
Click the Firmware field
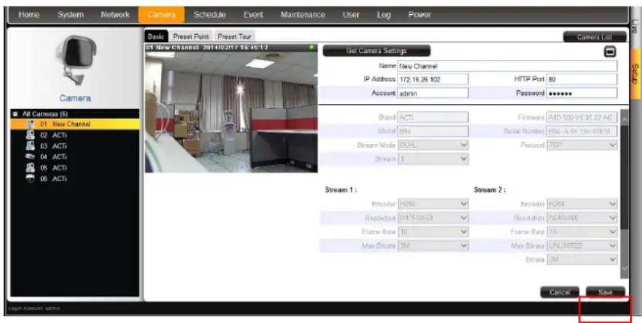coord(582,118)
